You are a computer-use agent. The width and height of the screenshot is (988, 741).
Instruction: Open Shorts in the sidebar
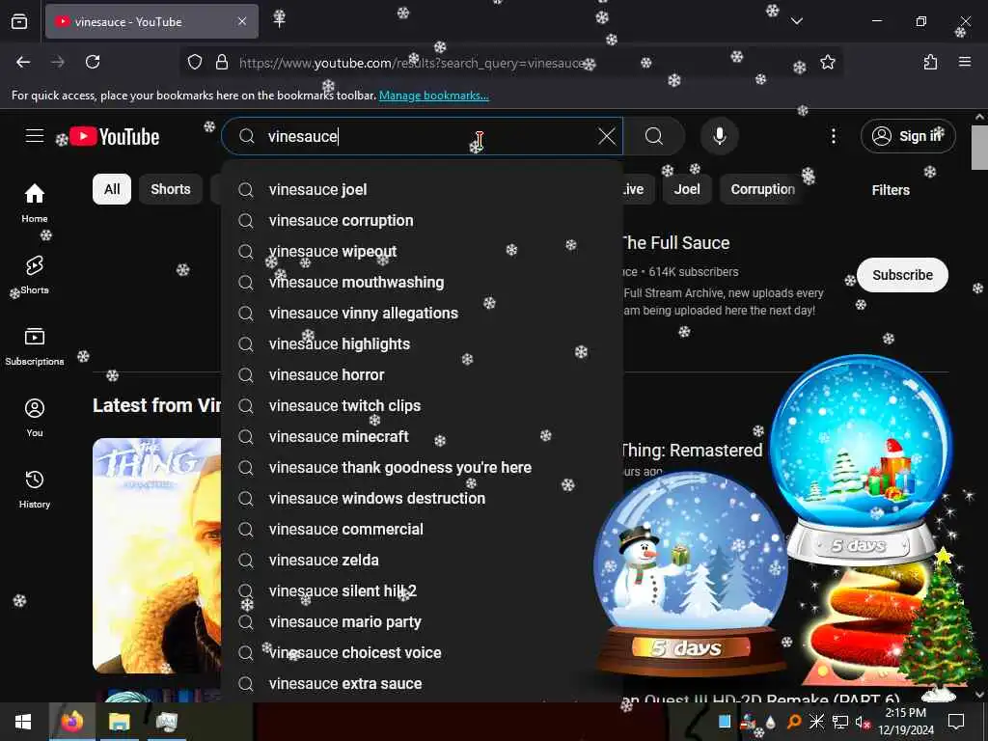pos(35,275)
